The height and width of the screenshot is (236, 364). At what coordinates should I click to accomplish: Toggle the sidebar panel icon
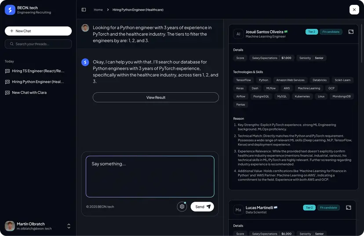84,10
